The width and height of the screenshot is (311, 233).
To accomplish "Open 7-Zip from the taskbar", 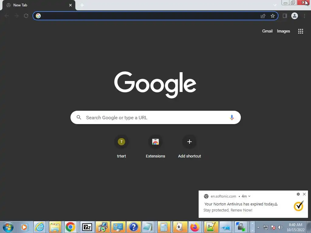I will click(87, 227).
